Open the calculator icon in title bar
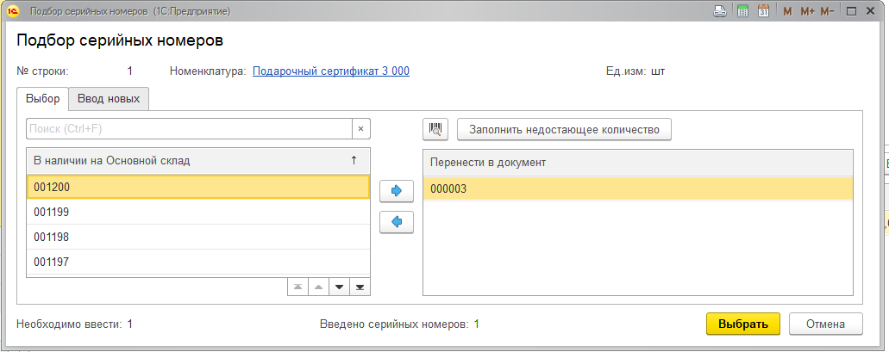The image size is (889, 352). click(x=742, y=11)
